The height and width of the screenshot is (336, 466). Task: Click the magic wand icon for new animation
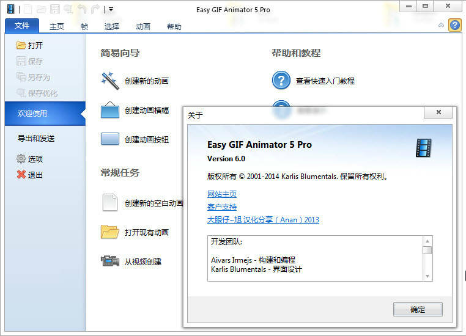coord(110,81)
